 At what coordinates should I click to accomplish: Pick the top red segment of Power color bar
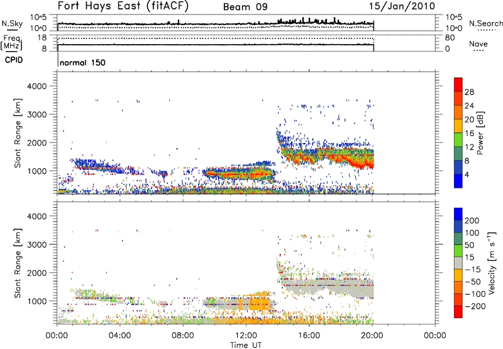(458, 84)
